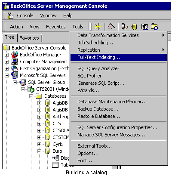Open SQL Server Configuration Properties
This screenshot has width=172, height=176.
(119, 127)
